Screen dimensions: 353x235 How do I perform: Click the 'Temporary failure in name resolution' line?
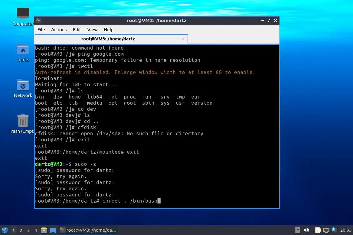click(118, 60)
